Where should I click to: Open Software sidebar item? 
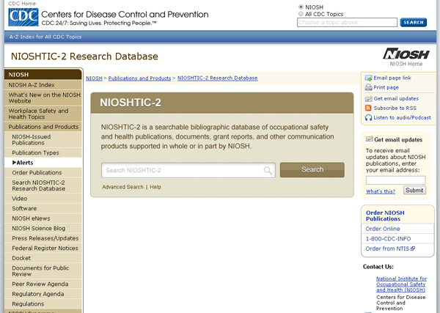pyautogui.click(x=43, y=208)
